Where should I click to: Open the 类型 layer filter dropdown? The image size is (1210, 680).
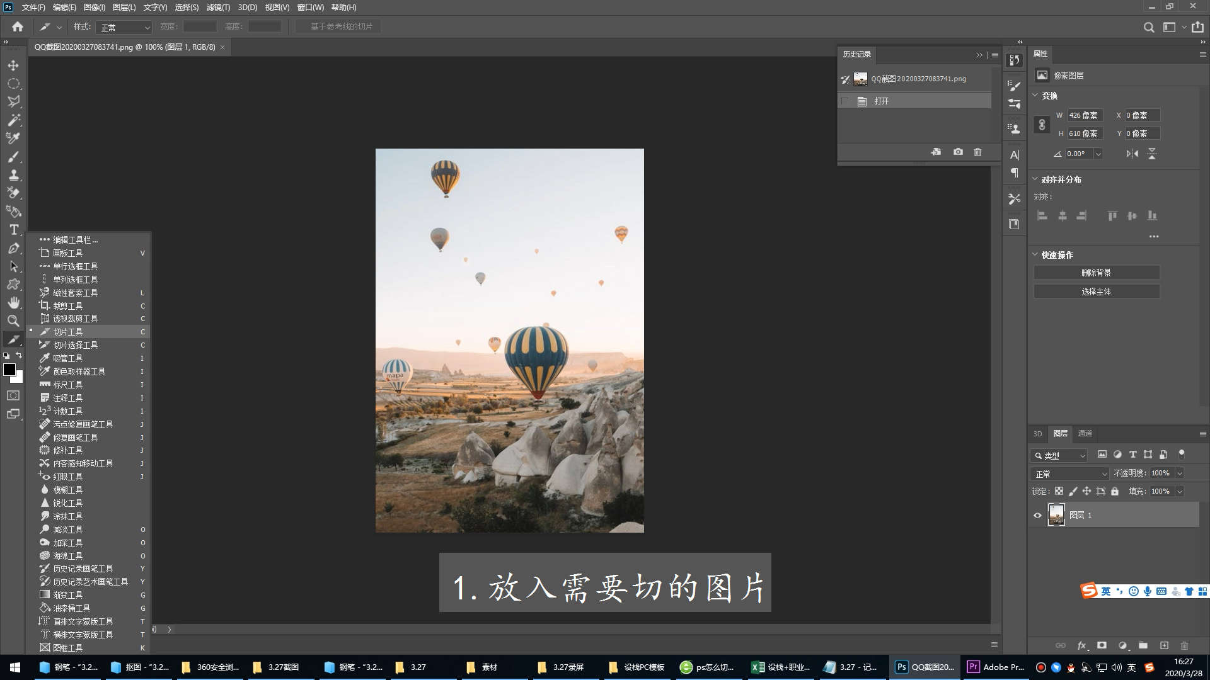1059,455
